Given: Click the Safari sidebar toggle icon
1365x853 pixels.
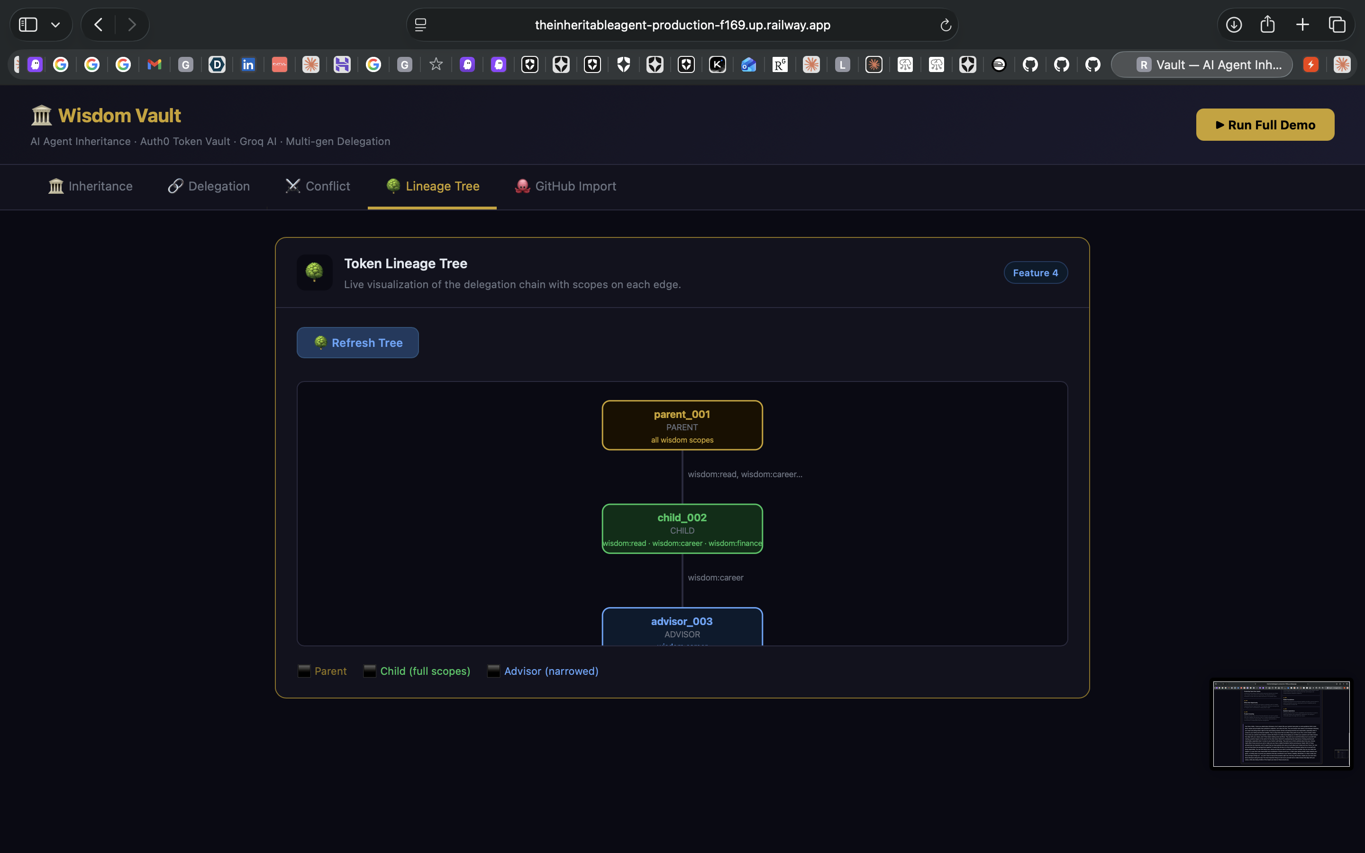Looking at the screenshot, I should click(28, 25).
